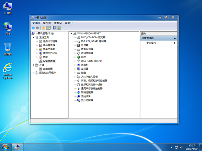
Task: Select the 磁盘驱动器 drive icon
Action: (78, 49)
